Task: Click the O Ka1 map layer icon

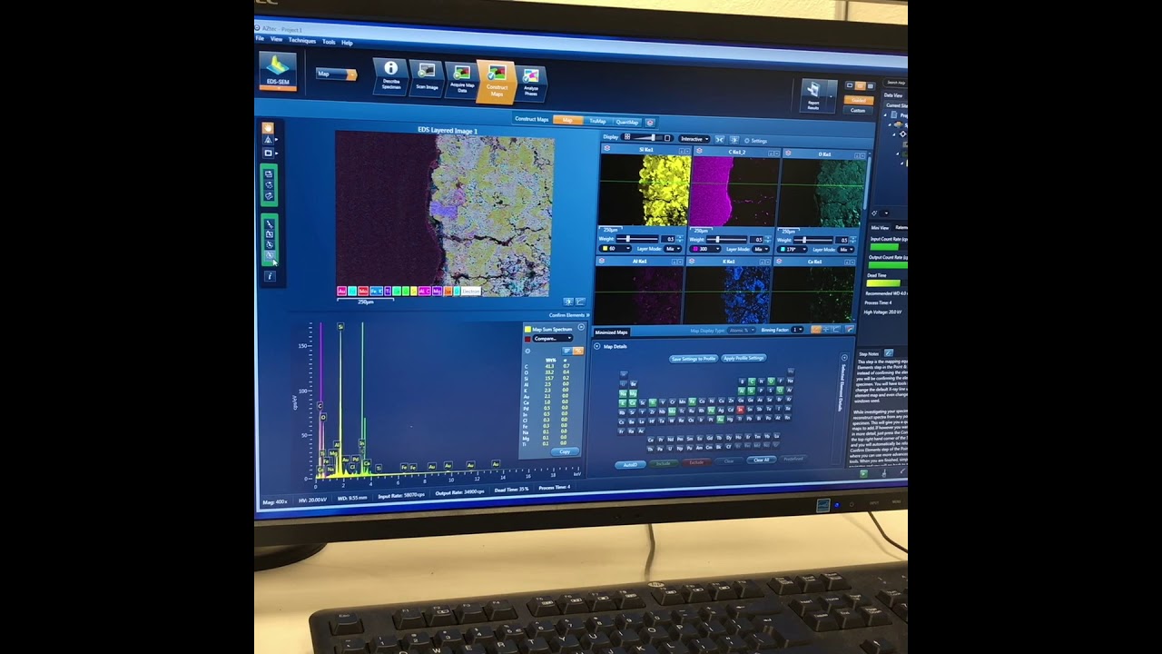Action: (x=788, y=153)
